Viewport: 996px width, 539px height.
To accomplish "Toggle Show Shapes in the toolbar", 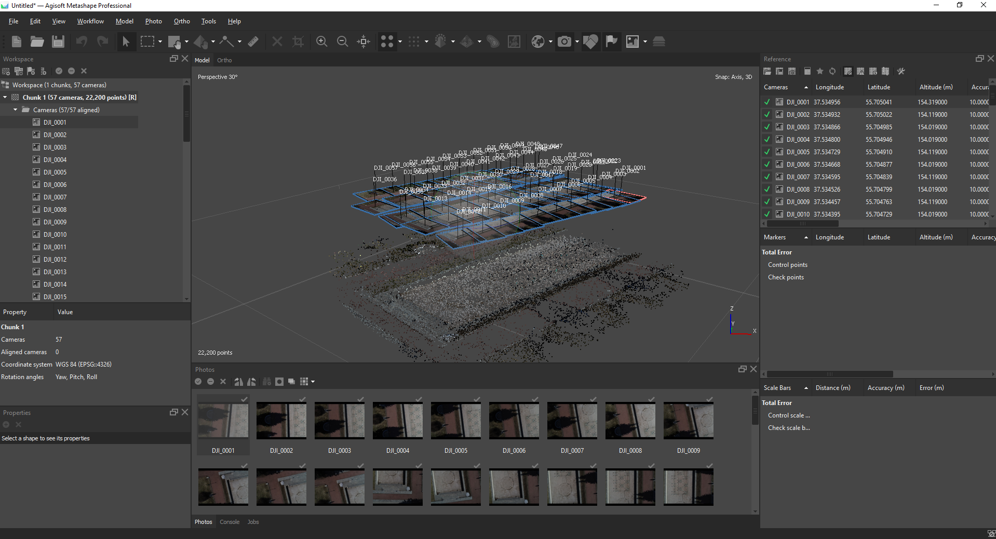I will click(x=590, y=42).
